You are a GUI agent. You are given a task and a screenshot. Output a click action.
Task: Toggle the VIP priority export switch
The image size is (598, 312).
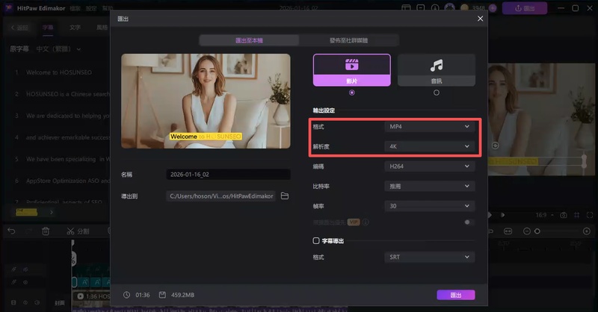click(x=469, y=222)
